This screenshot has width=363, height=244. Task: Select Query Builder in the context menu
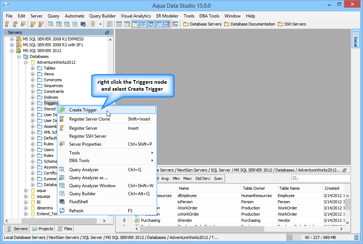pyautogui.click(x=107, y=194)
